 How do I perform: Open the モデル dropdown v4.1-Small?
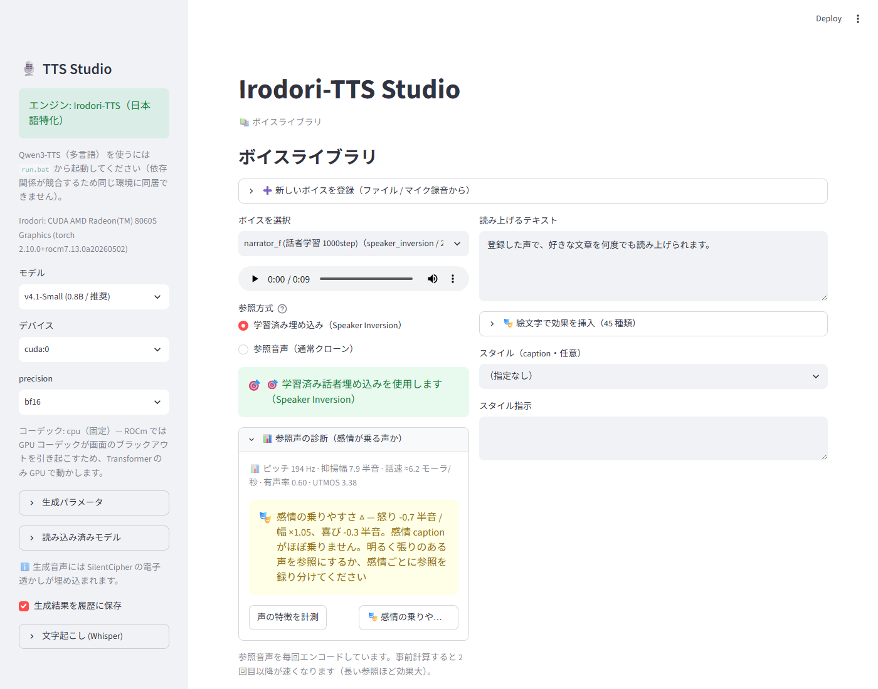[94, 297]
